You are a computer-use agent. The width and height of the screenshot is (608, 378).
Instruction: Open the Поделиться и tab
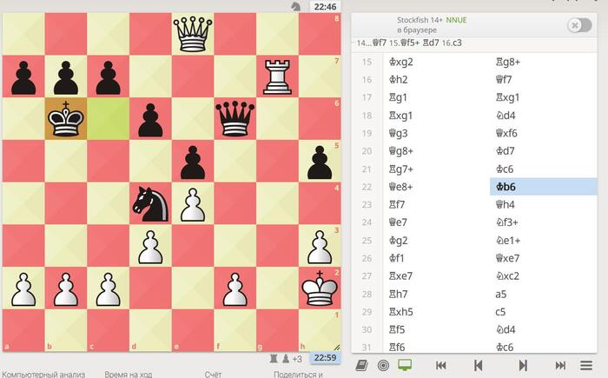[x=298, y=374]
